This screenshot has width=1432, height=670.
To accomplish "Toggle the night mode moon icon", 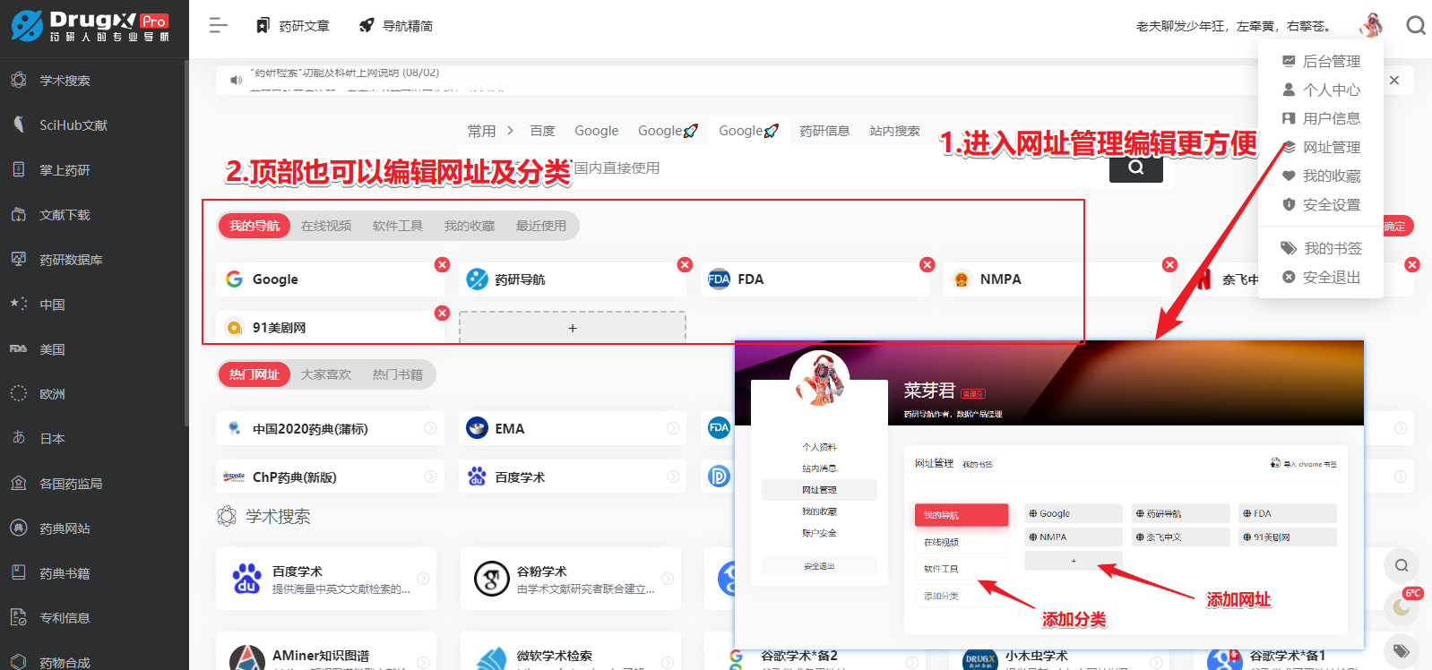I will tap(1402, 608).
